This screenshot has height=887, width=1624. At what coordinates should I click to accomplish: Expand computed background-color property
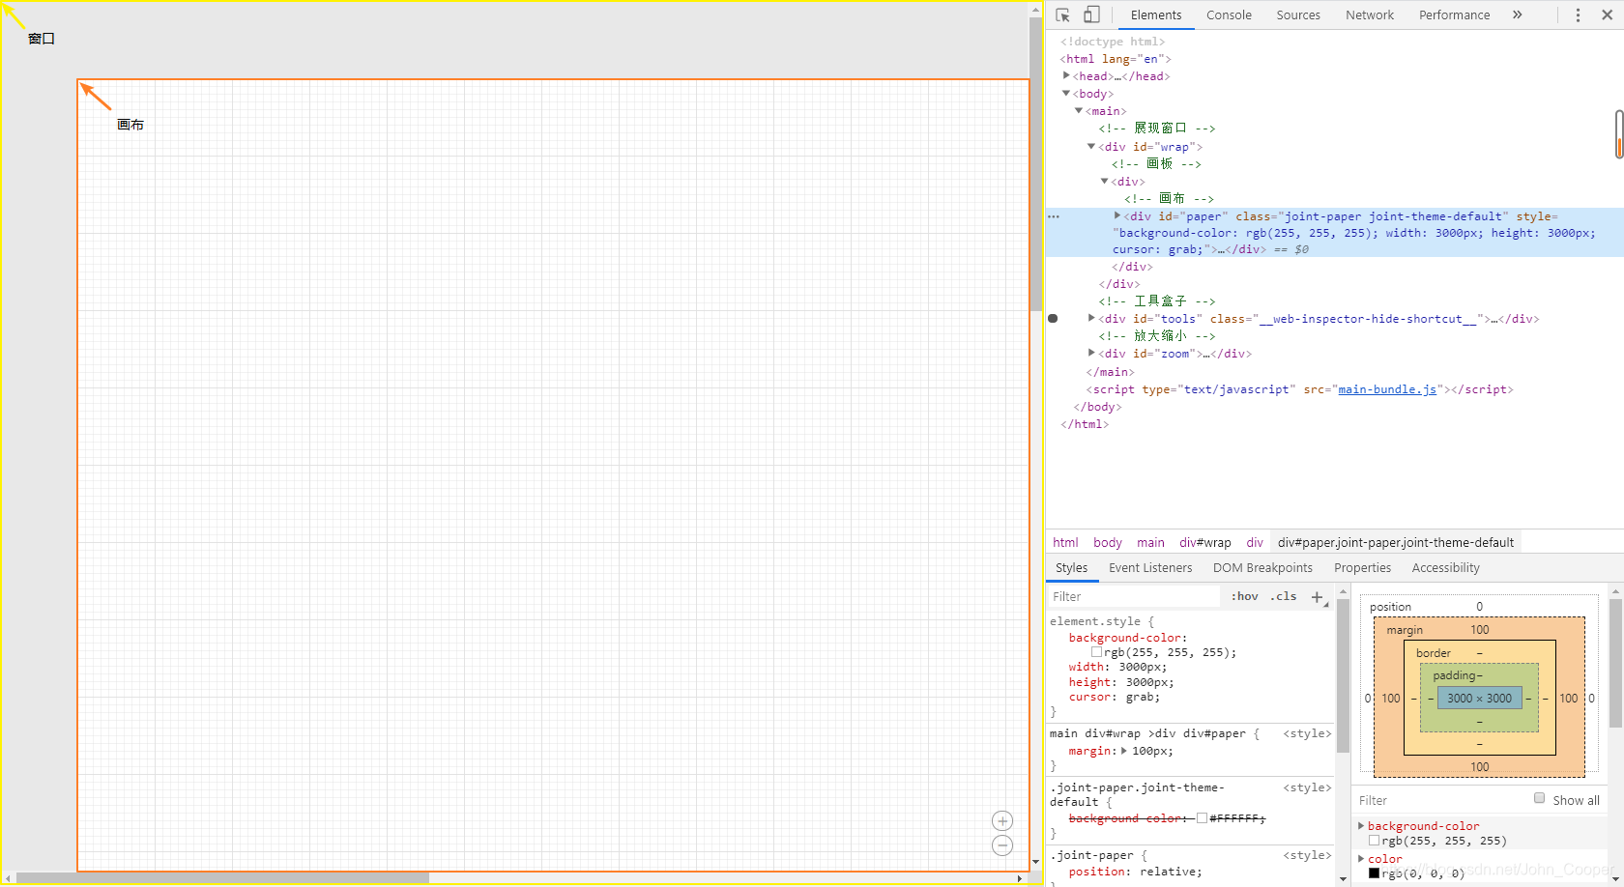[x=1361, y=826]
